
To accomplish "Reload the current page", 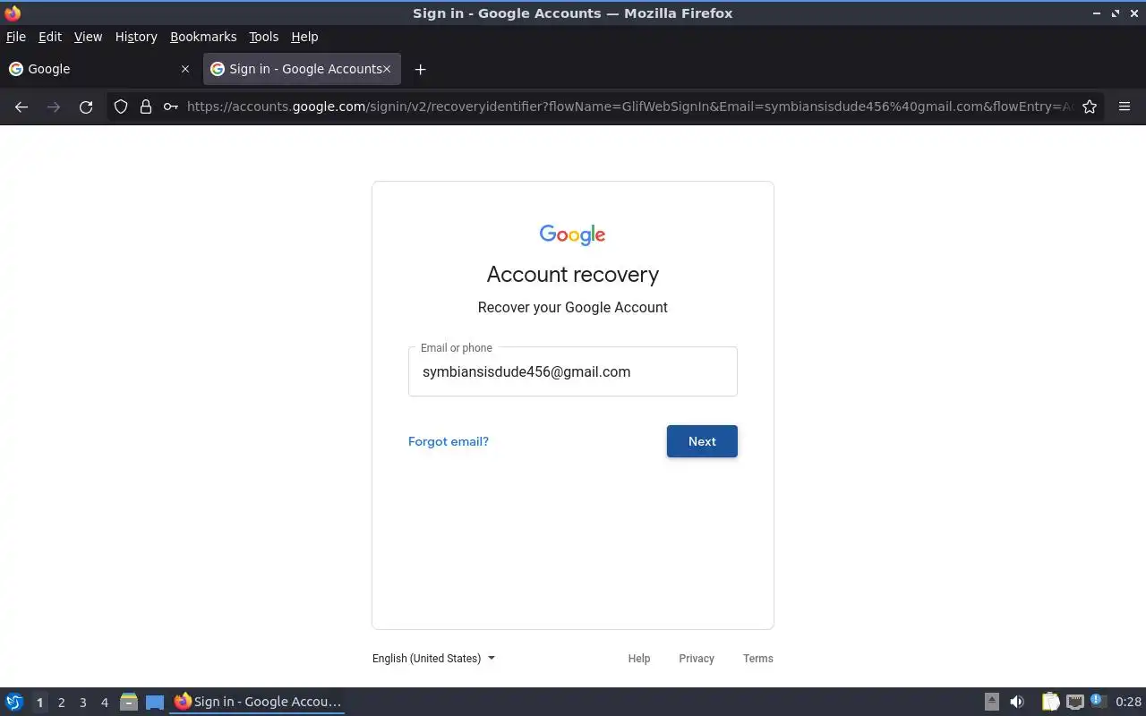I will [86, 107].
